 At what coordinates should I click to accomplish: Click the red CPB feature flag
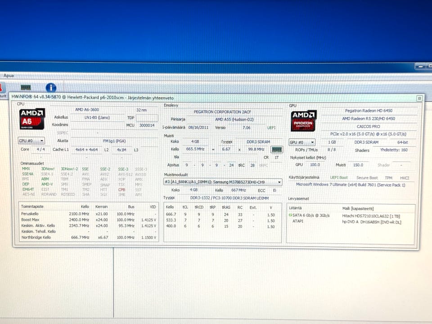click(121, 190)
